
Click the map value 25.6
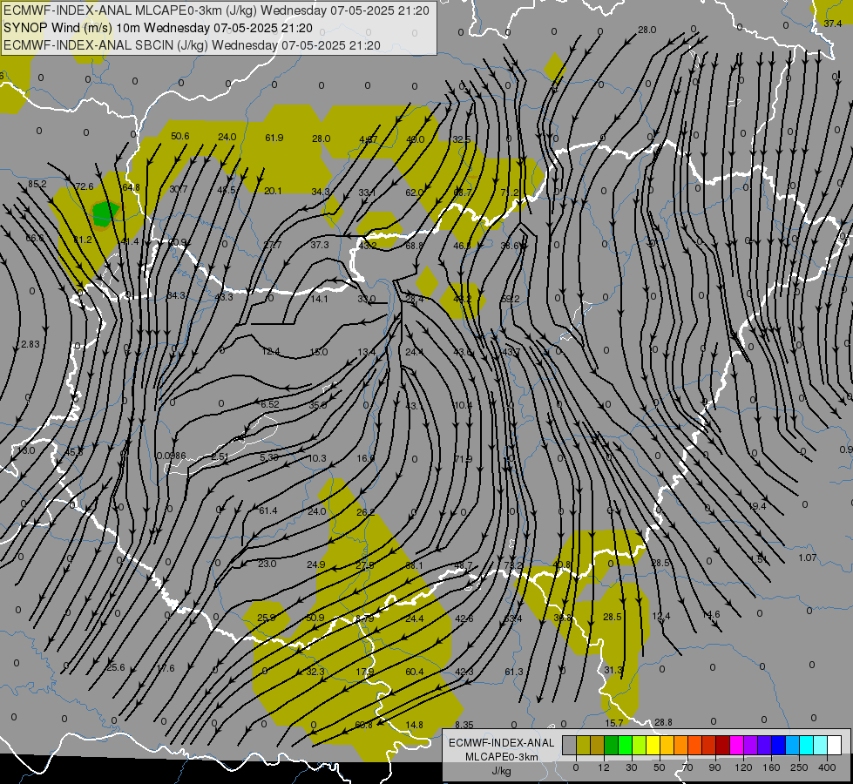[115, 667]
